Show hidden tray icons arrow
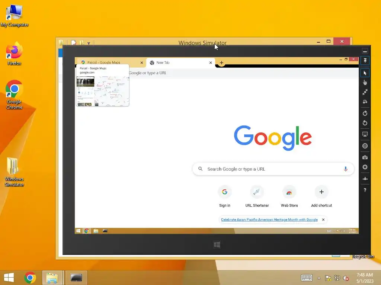 pyautogui.click(x=319, y=278)
